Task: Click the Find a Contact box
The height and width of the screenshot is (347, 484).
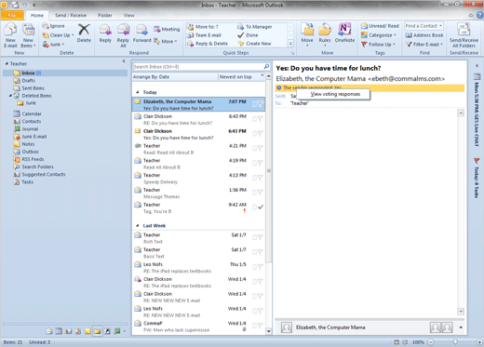Action: (423, 26)
